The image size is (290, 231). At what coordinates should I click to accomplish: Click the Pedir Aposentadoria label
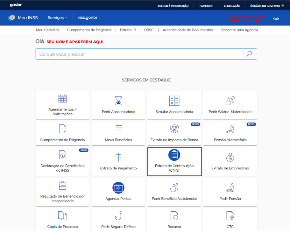[x=118, y=112]
